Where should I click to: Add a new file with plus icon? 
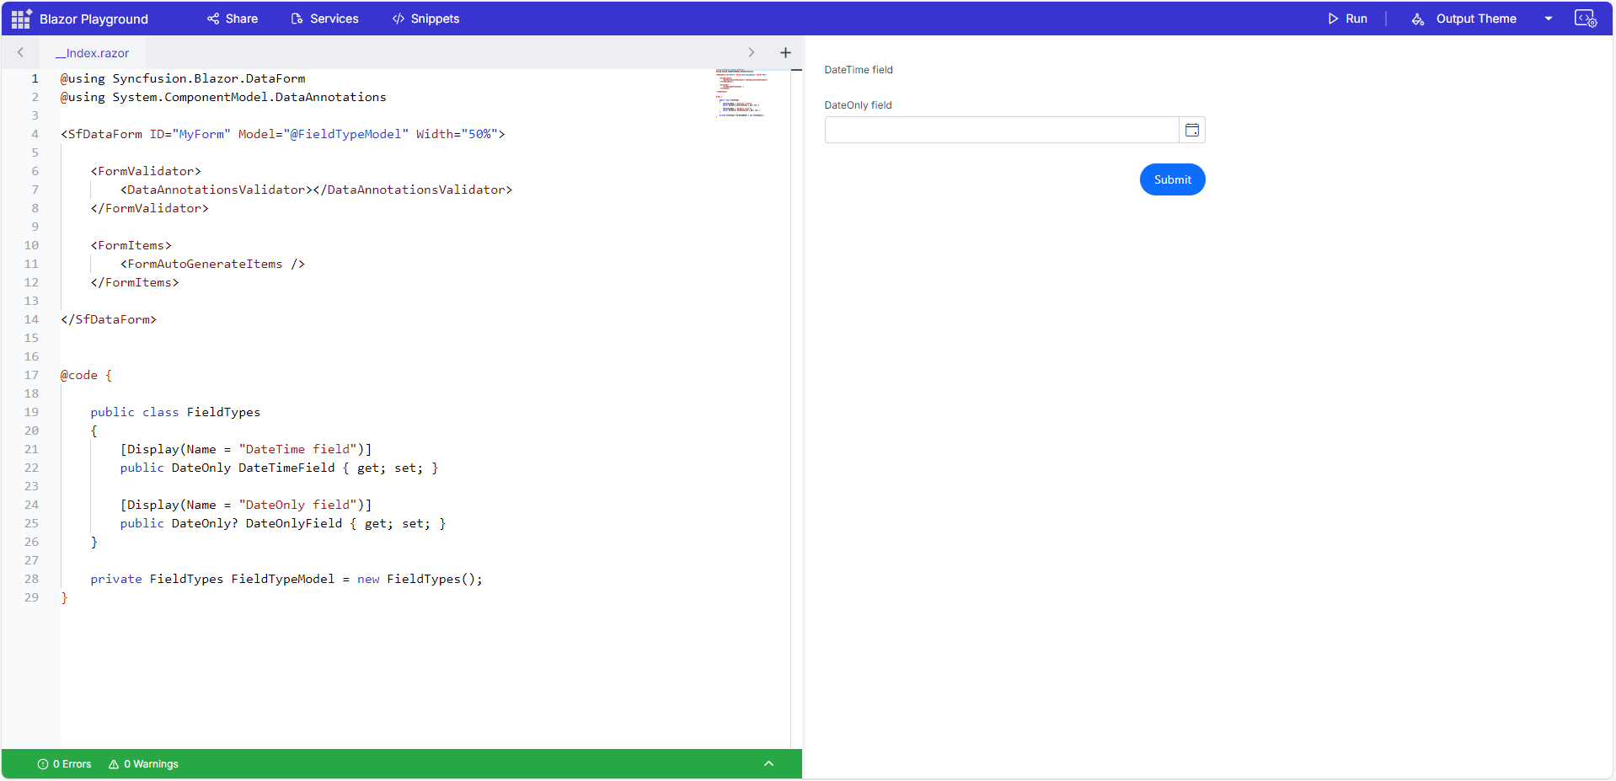tap(785, 53)
